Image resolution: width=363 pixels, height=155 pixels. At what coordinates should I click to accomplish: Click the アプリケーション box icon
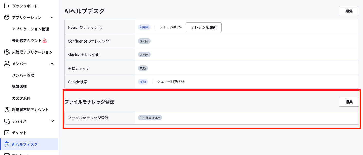point(7,17)
